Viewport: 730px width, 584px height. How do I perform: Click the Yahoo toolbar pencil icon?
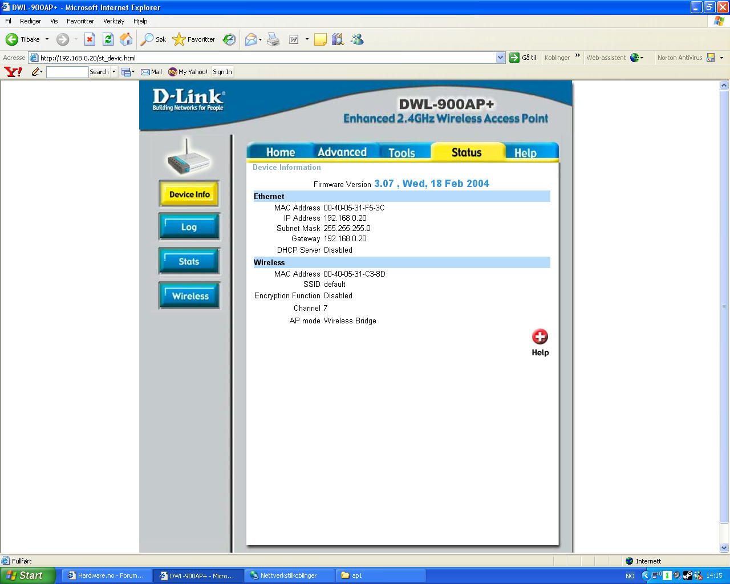point(36,72)
